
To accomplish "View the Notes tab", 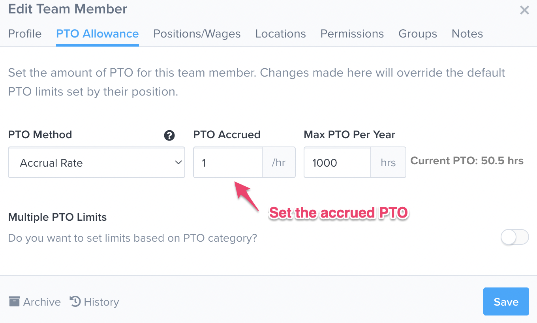I will pyautogui.click(x=467, y=34).
